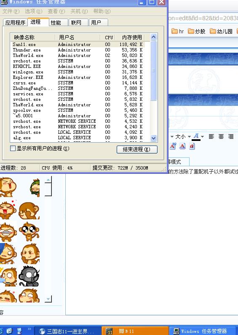Open dropdown arrow left of 大小
This screenshot has width=238, height=335.
coord(172,137)
